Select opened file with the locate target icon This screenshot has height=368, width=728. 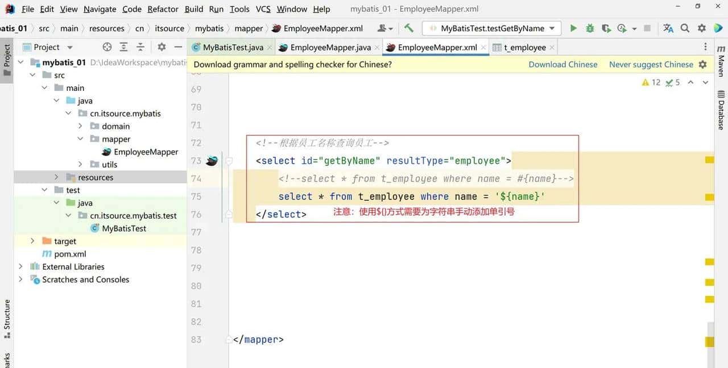(x=107, y=47)
